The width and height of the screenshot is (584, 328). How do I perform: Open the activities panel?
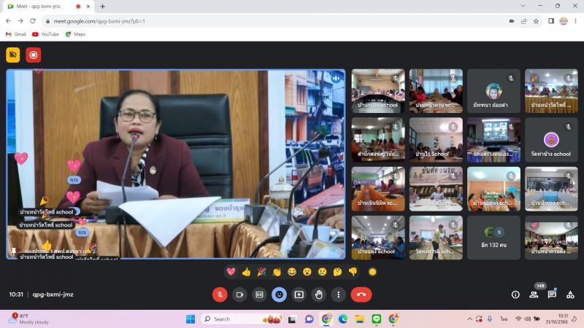coord(570,294)
